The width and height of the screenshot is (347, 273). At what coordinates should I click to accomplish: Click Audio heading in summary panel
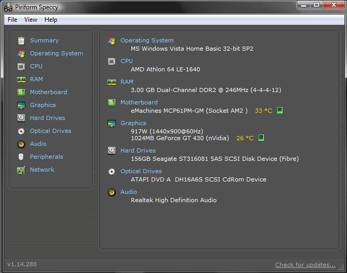pos(129,192)
